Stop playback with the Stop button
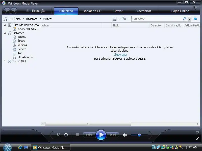 pos(77,135)
